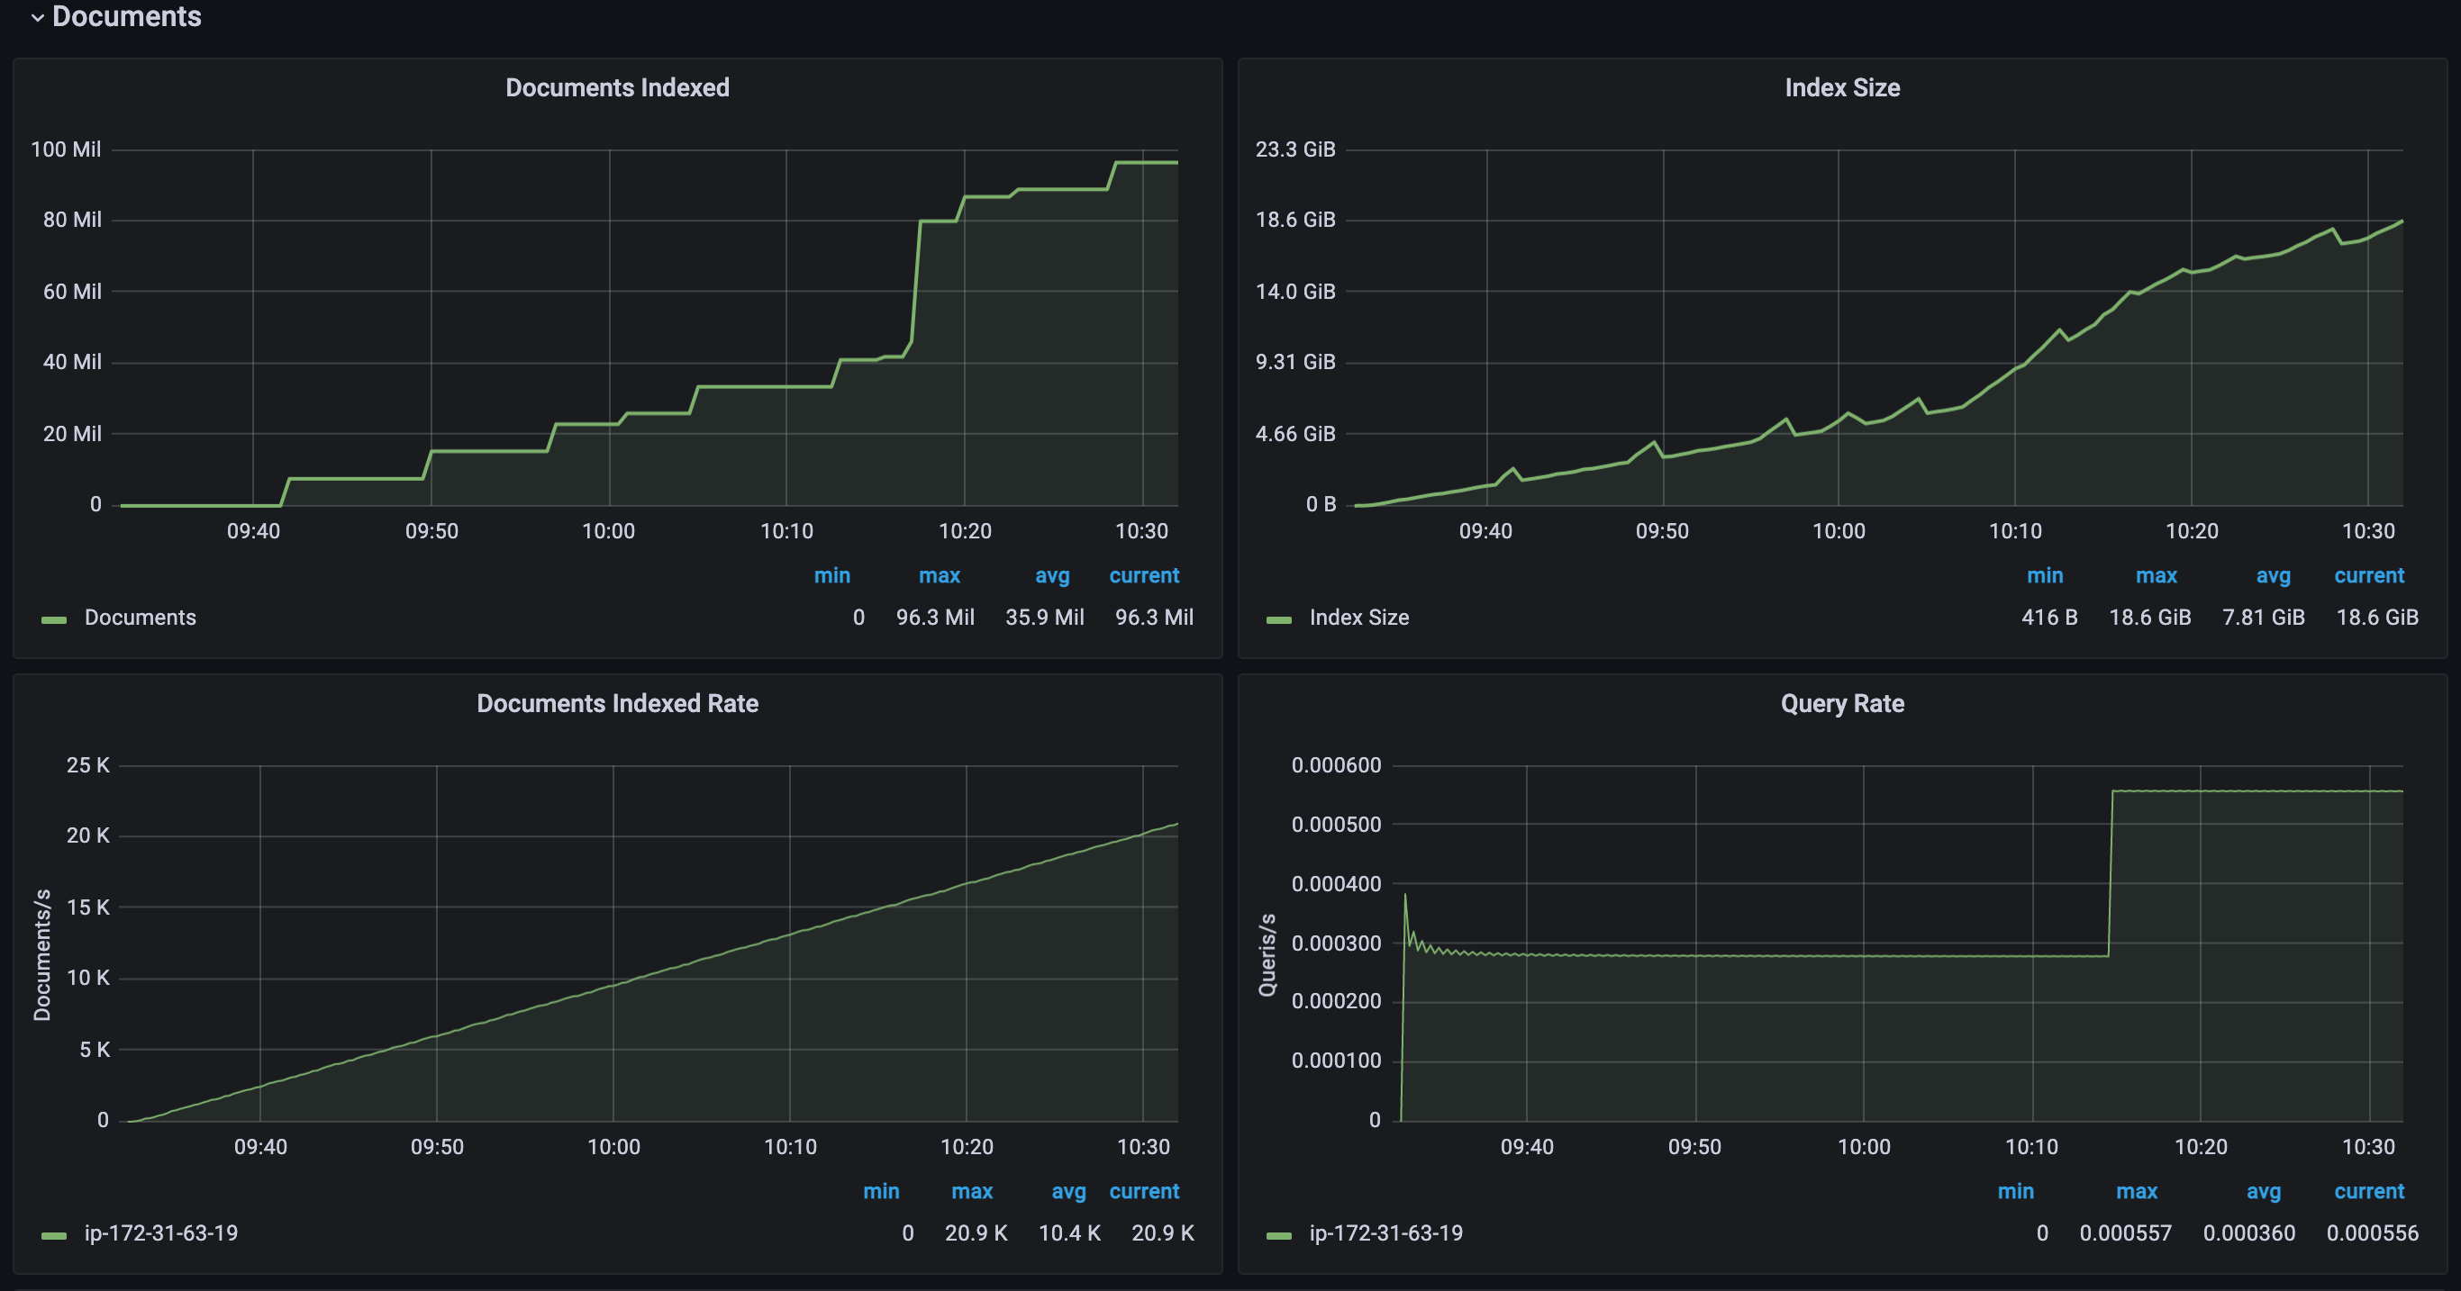Open the Index Size panel title menu

click(x=1841, y=88)
